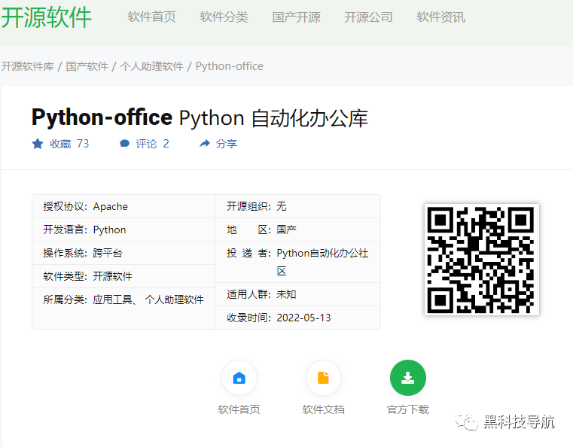
Task: Click the green official download icon
Action: click(408, 378)
